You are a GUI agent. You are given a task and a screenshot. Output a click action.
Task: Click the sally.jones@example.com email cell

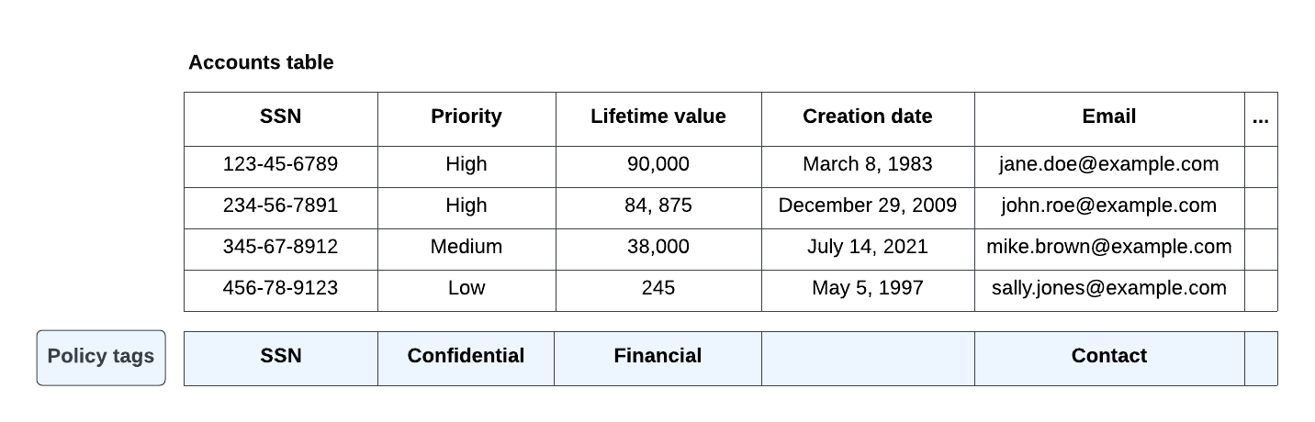[1108, 289]
